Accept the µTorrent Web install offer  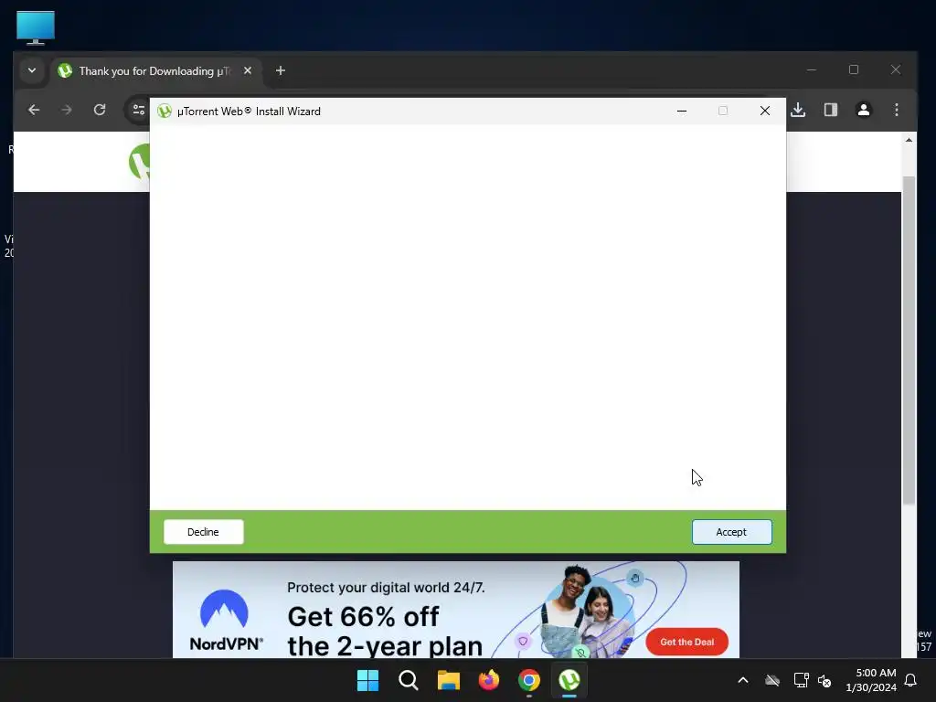click(x=731, y=532)
